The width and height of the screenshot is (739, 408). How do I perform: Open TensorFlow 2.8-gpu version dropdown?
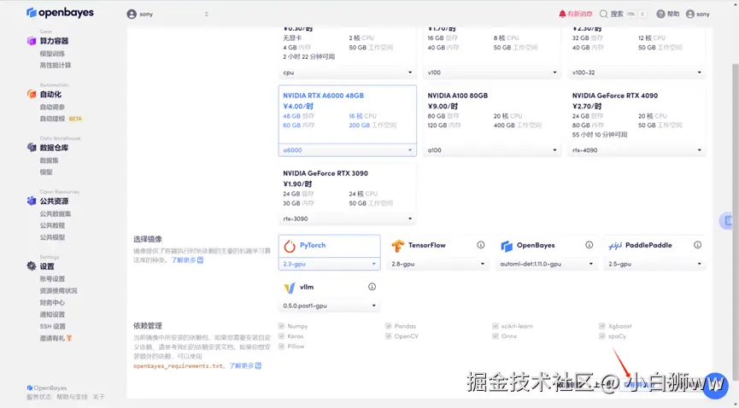[x=437, y=265]
